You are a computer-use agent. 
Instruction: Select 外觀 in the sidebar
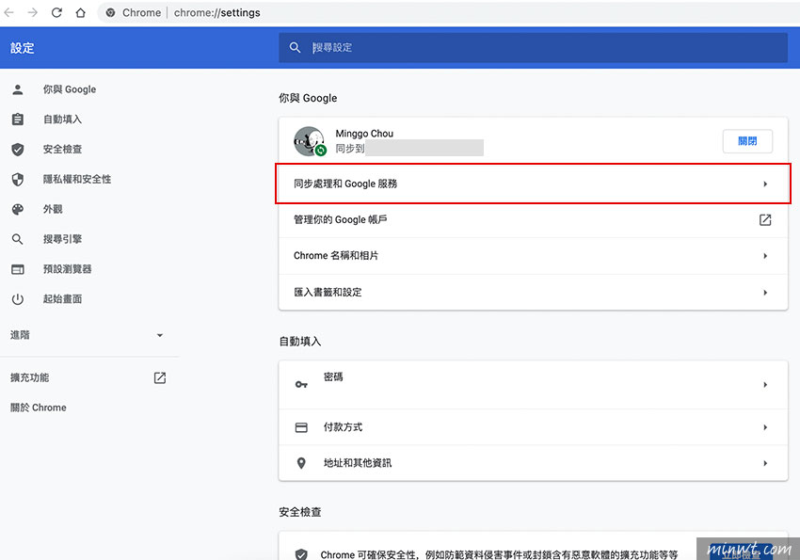[53, 209]
